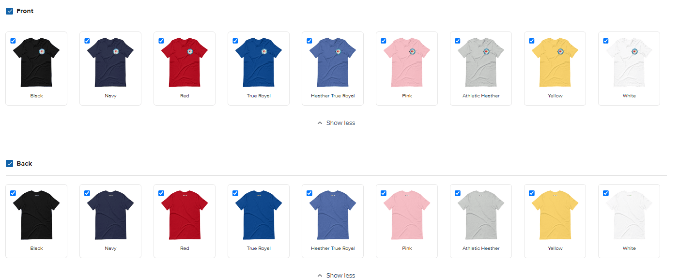Select the True Royal front shirt image

259,62
